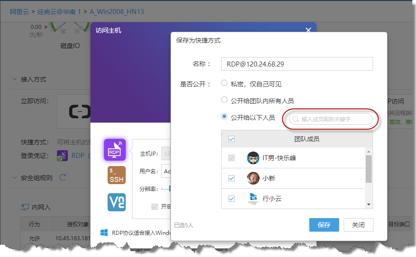Click member list scrollbar down arrow
Viewport: 416px width, 257px height.
(369, 205)
